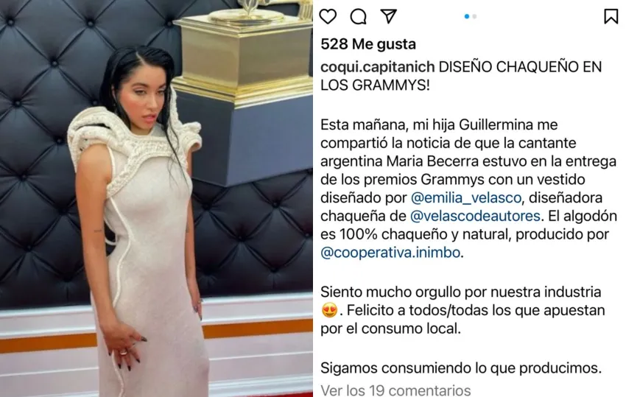Open comments via speech bubble icon
626x397 pixels.
[358, 16]
